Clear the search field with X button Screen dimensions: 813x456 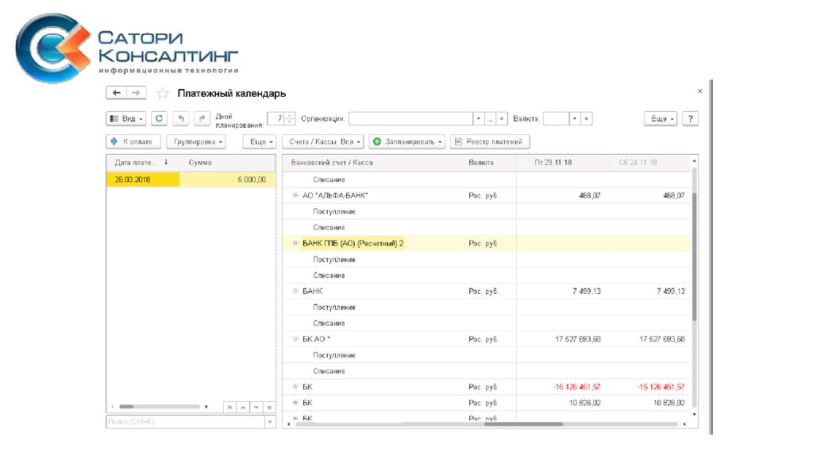click(x=268, y=422)
